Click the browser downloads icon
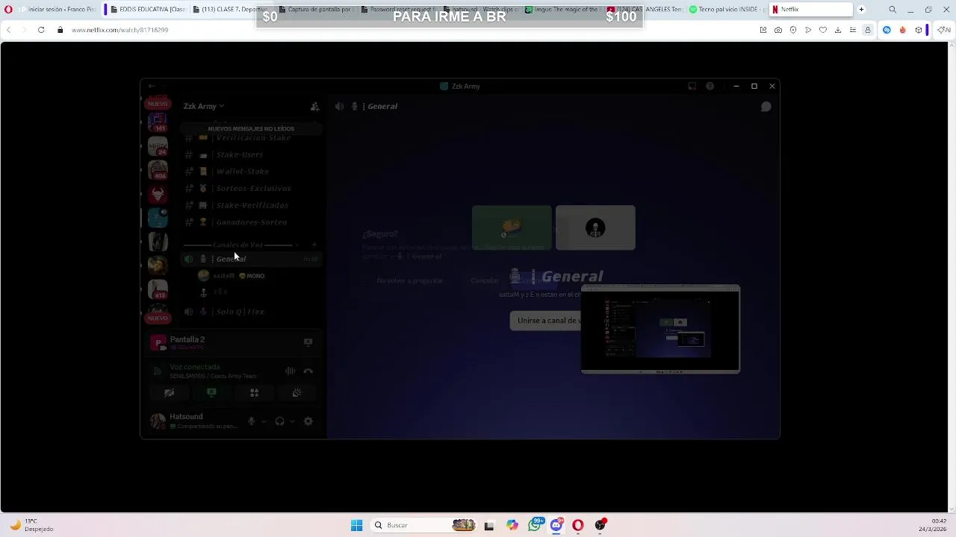Screen dimensions: 956x537 click(x=838, y=30)
